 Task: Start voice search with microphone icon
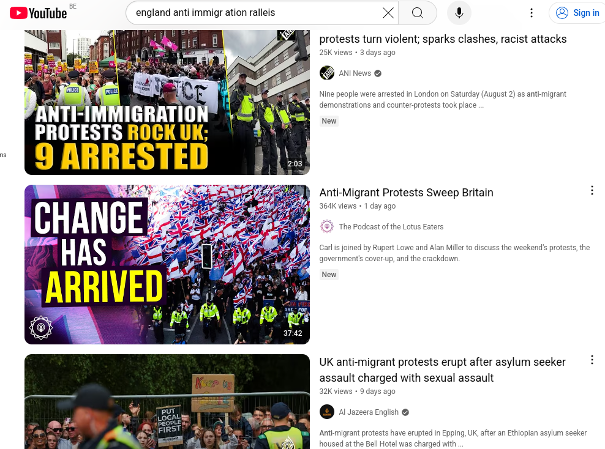click(x=459, y=13)
